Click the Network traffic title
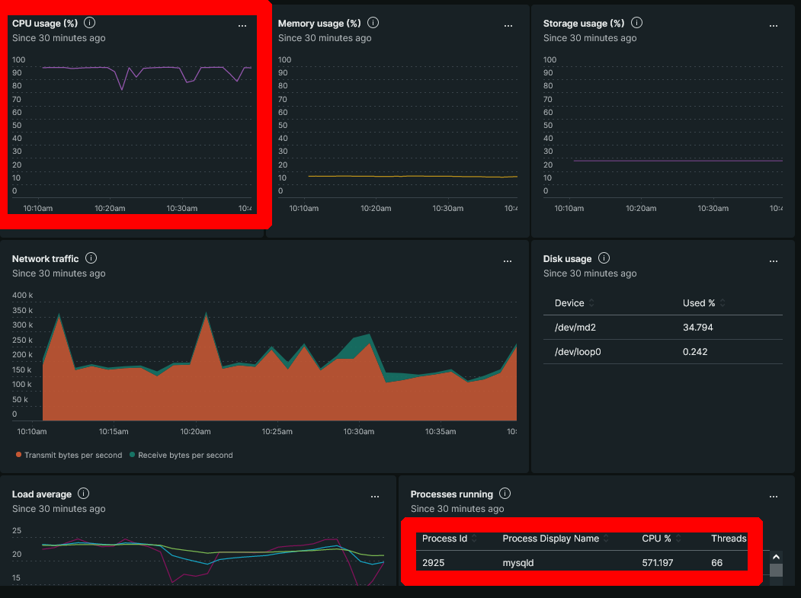The width and height of the screenshot is (801, 598). [46, 259]
